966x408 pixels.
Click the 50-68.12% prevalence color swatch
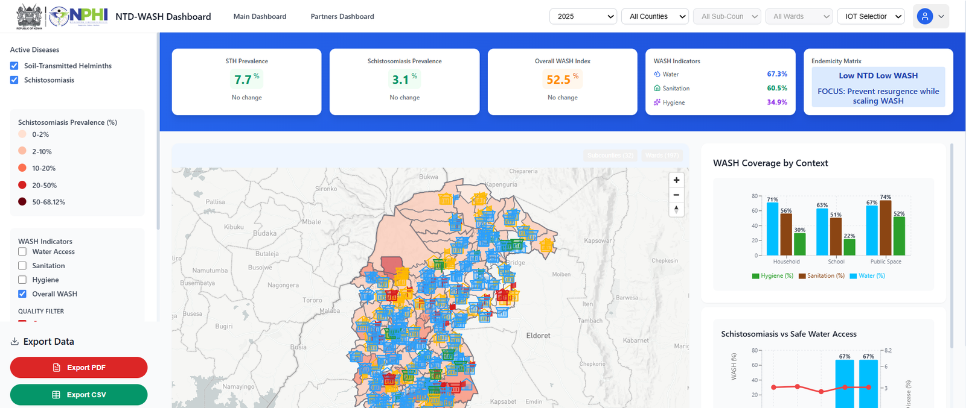point(22,202)
